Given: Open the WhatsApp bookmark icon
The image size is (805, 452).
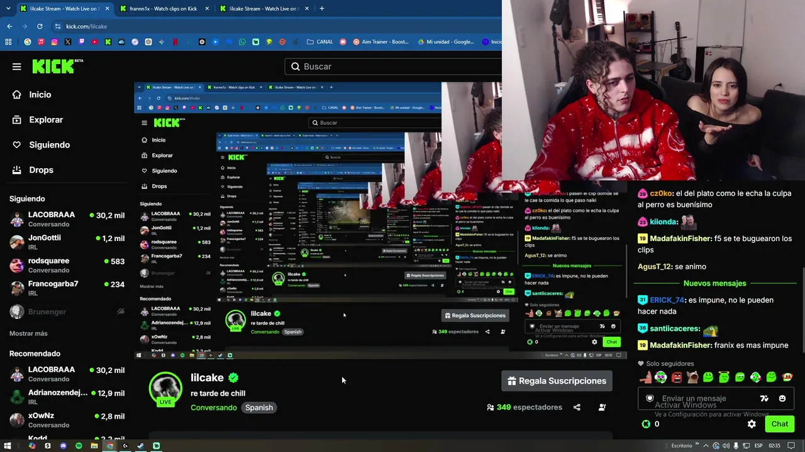Looking at the screenshot, I should click(x=242, y=42).
